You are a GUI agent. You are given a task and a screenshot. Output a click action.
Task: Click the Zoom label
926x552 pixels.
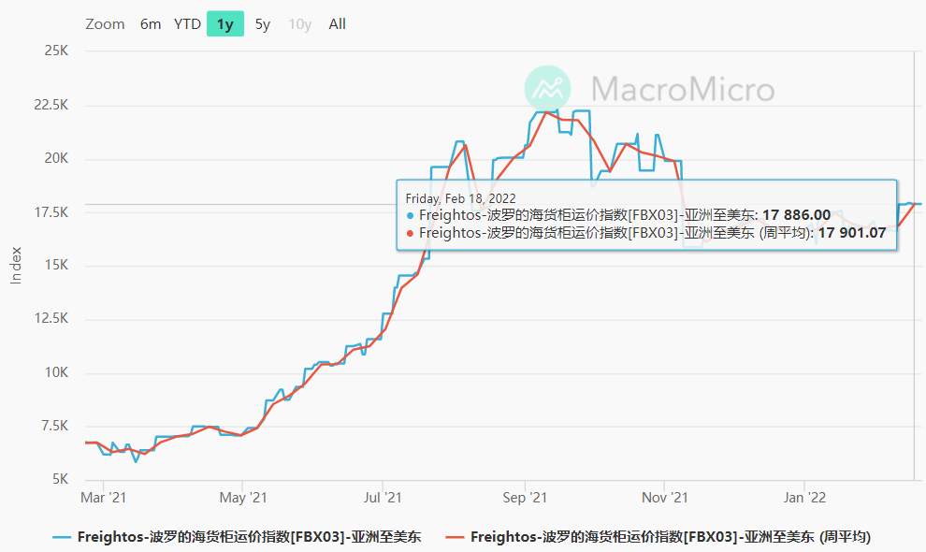[105, 24]
